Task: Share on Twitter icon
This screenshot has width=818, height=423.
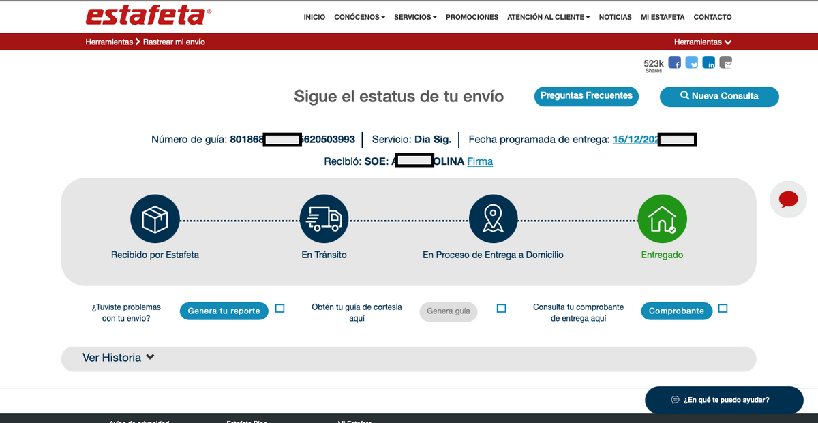Action: click(x=692, y=62)
